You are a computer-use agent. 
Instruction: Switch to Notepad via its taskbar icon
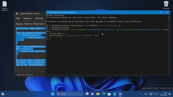pyautogui.click(x=115, y=94)
